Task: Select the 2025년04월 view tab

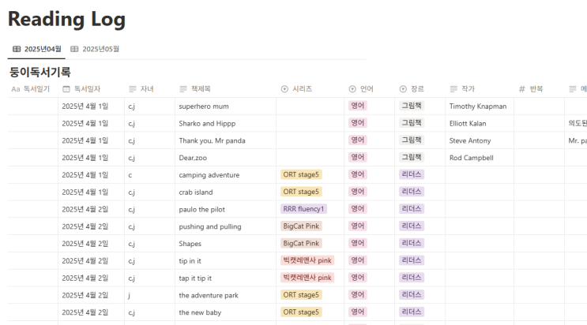Action: pos(37,49)
